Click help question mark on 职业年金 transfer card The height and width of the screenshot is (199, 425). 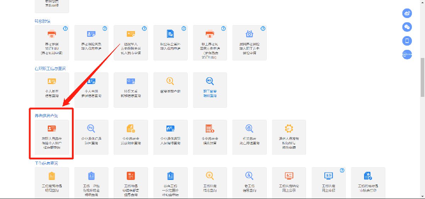184,29
